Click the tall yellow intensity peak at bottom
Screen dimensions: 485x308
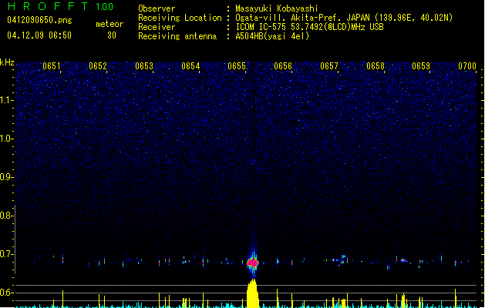(x=253, y=293)
